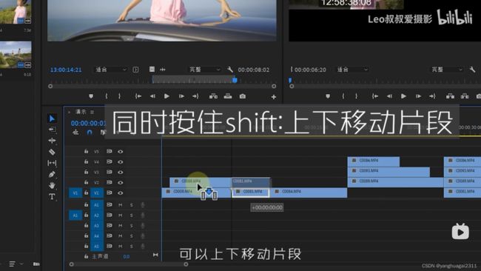Viewport: 481px width, 271px height.
Task: Select the Razor tool
Action: point(52,152)
